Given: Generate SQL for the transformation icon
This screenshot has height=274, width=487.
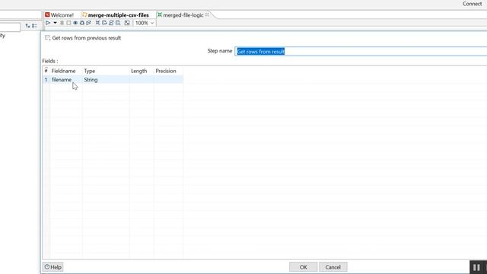Looking at the screenshot, I should (111, 23).
